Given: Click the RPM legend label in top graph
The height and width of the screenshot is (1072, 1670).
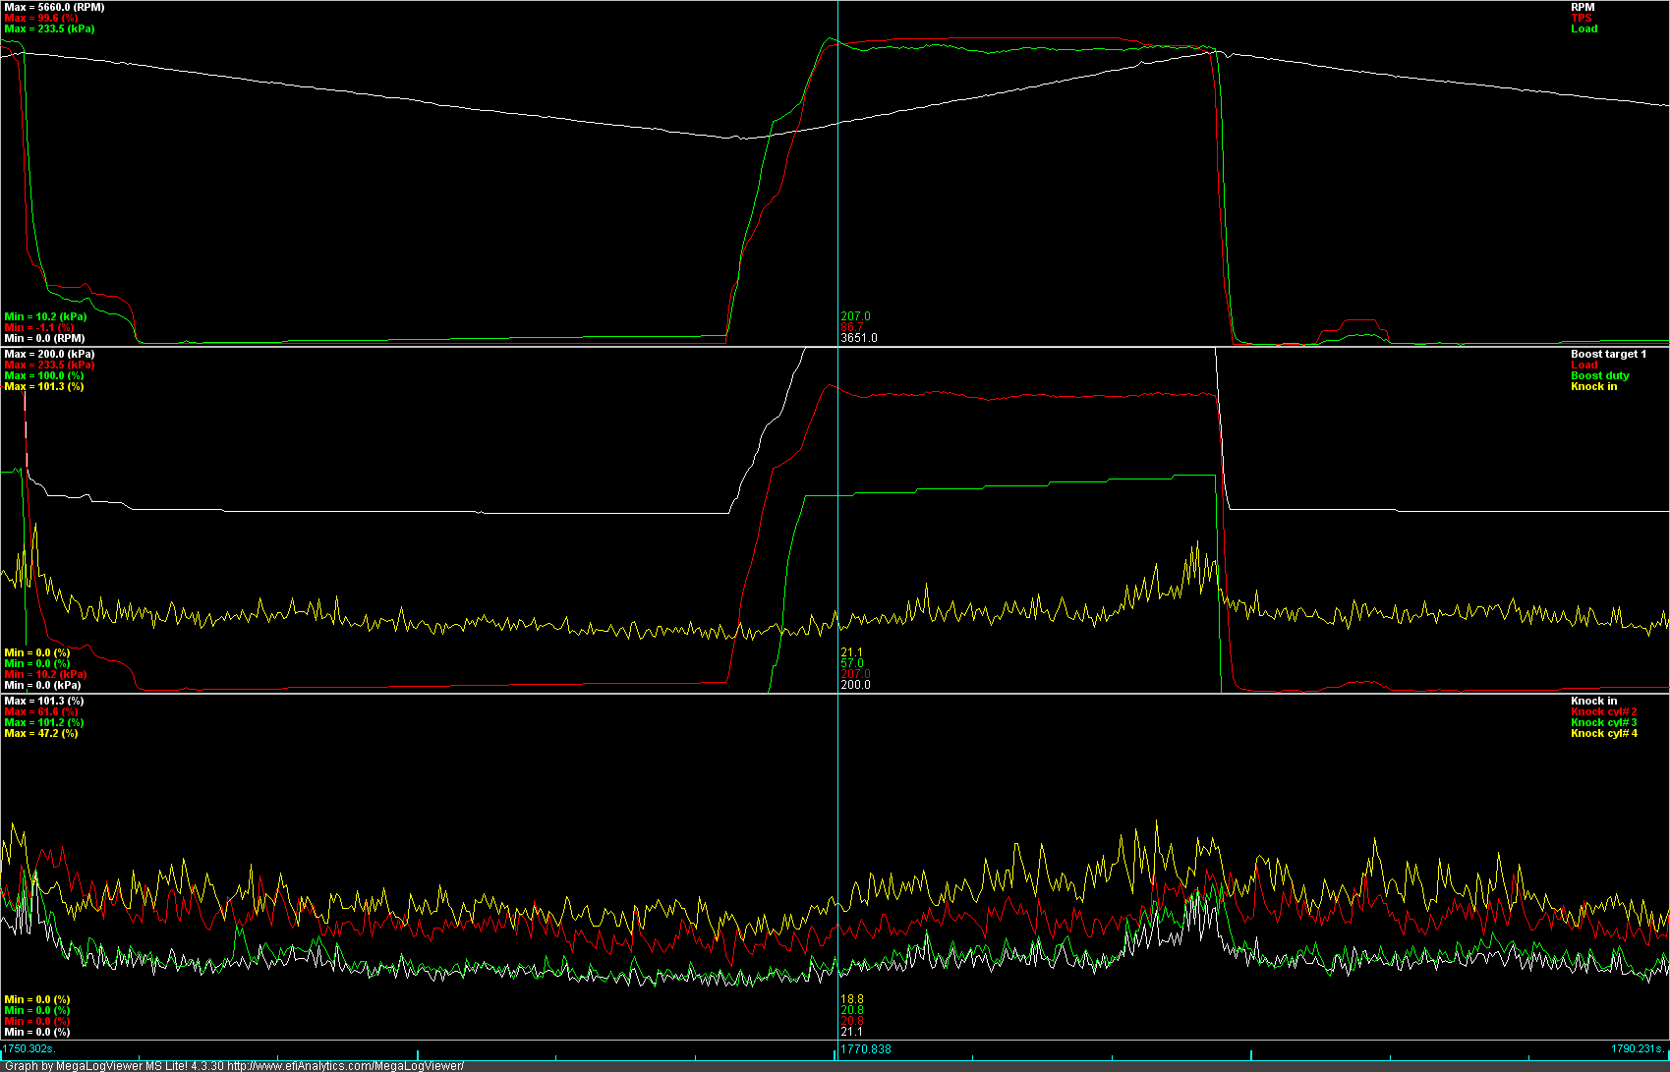Looking at the screenshot, I should coord(1582,8).
